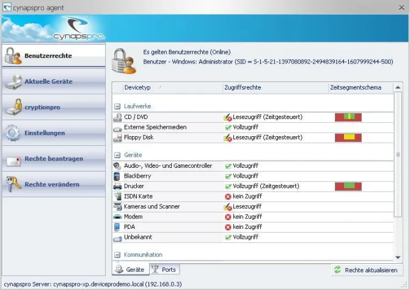Click the Externe Speichermedien drive icon
The image size is (410, 290).
point(117,129)
